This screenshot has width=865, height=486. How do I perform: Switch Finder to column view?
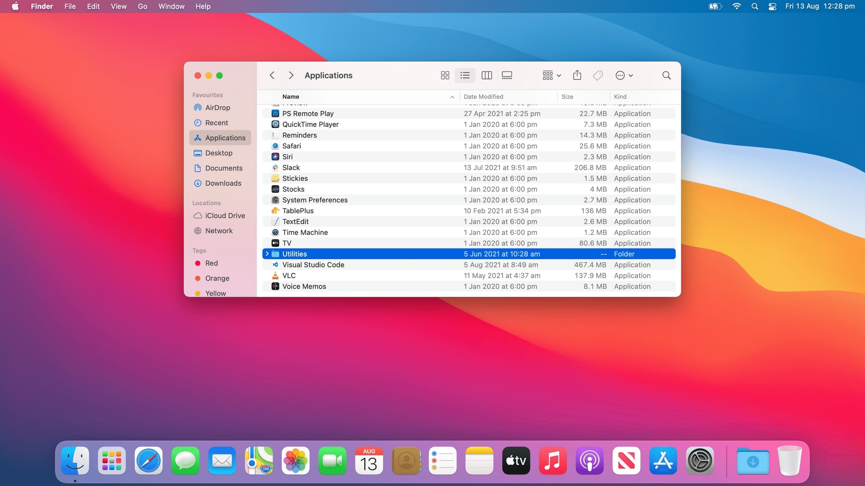(x=487, y=76)
